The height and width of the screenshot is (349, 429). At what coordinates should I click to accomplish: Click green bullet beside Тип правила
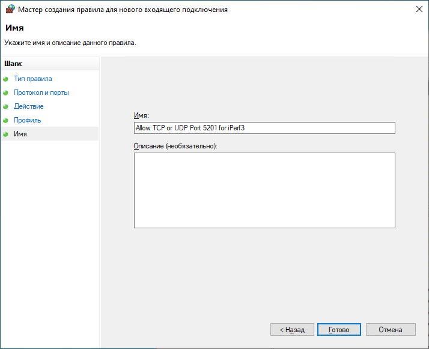click(x=6, y=79)
